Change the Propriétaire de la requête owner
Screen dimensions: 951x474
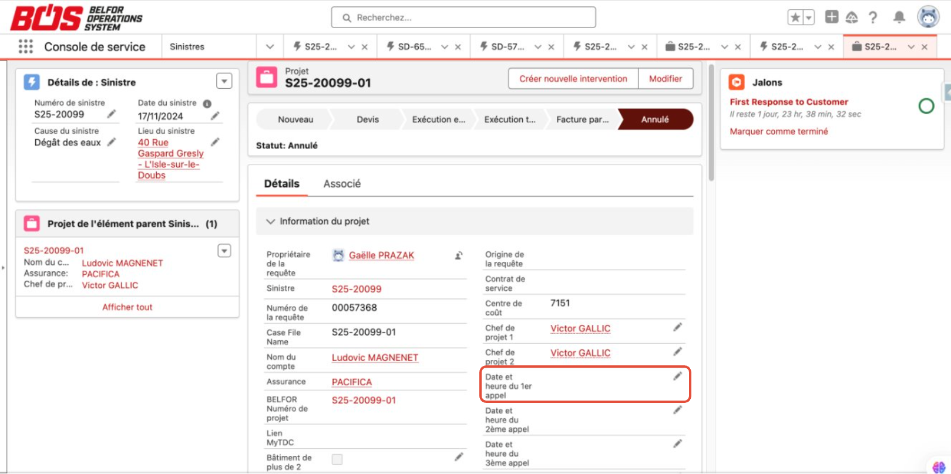click(x=459, y=256)
